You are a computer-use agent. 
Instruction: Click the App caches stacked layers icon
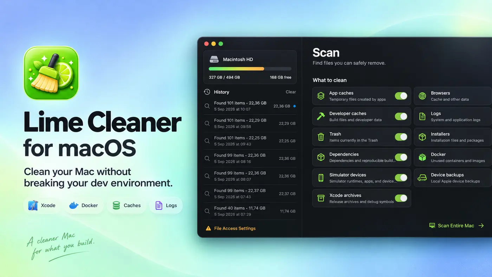click(321, 96)
